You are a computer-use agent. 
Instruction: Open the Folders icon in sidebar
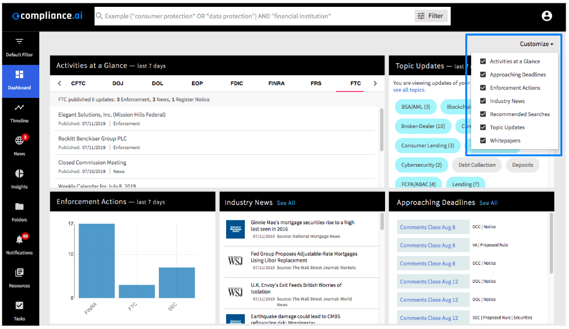[x=19, y=207]
